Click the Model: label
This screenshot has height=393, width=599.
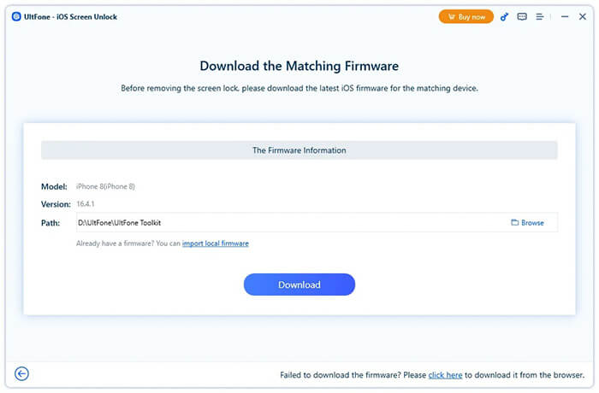(54, 186)
